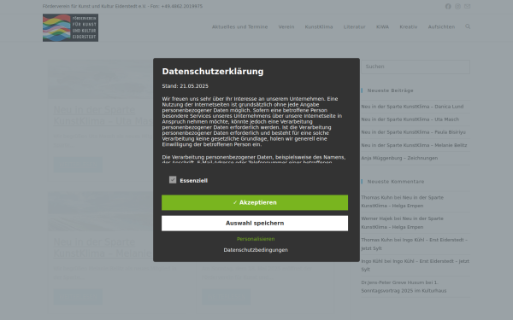This screenshot has width=513, height=320.
Task: Open sidebar post KunstKlima – Melanie Beiltz
Action: click(x=414, y=145)
